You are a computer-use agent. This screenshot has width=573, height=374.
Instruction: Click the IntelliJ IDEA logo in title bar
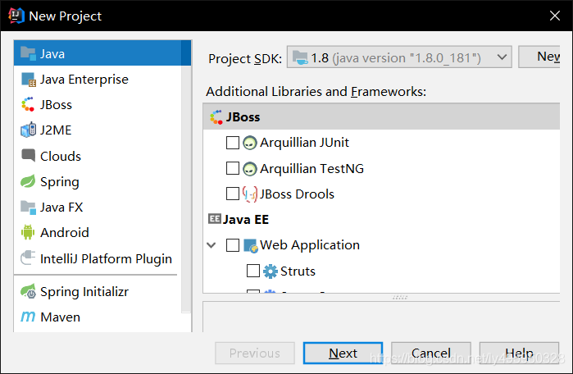16,16
